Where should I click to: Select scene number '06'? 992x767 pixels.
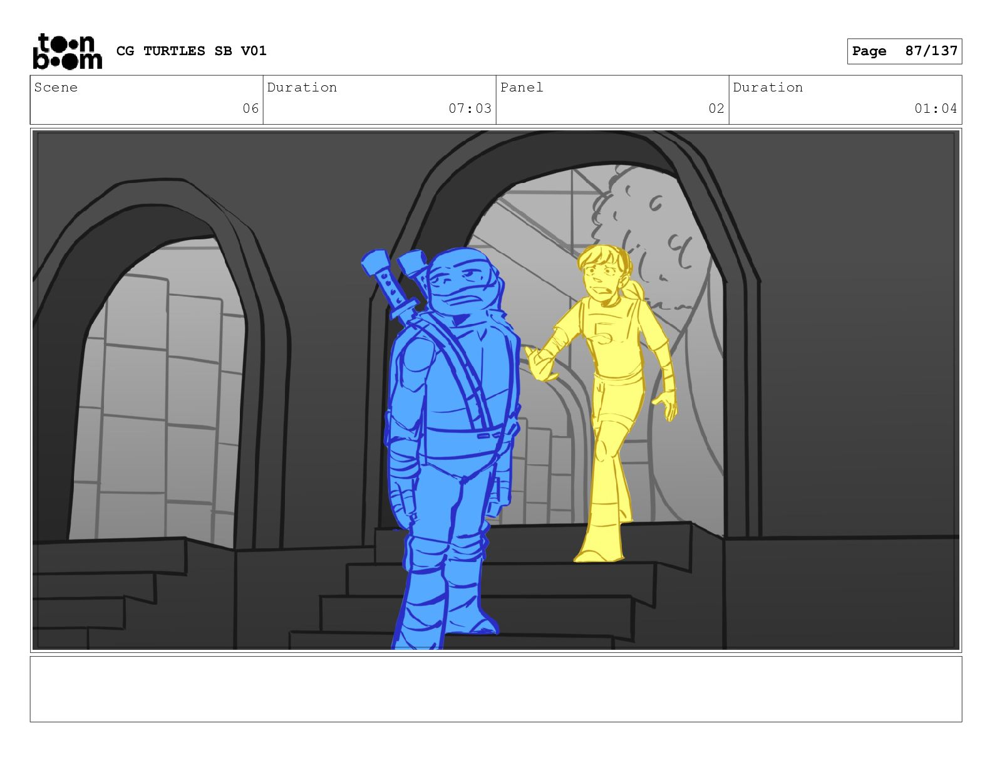pos(251,108)
